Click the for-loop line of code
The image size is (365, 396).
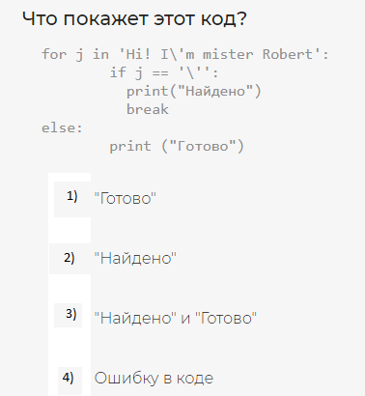[185, 54]
